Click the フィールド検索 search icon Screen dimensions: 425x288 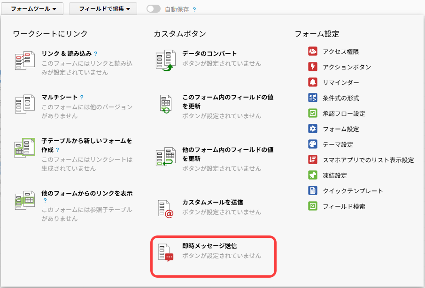click(312, 206)
